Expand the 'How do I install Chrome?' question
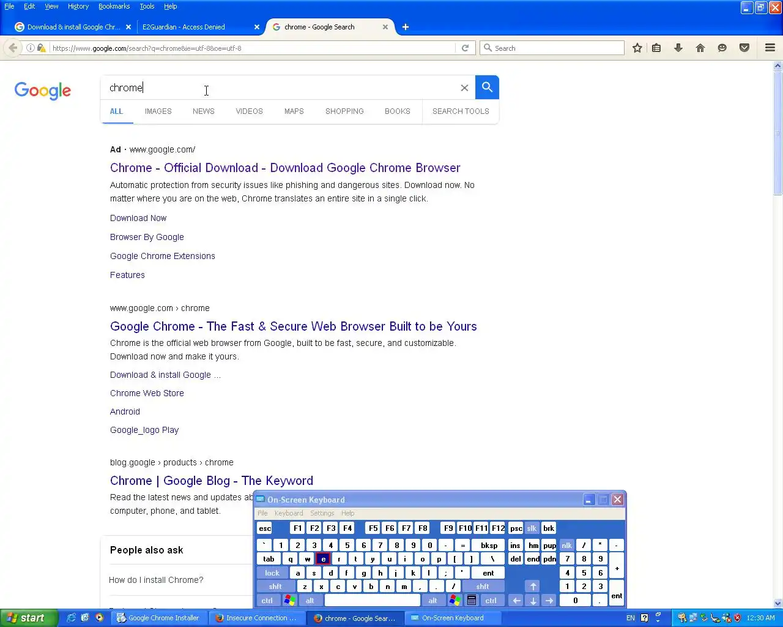783x627 pixels. coord(156,580)
